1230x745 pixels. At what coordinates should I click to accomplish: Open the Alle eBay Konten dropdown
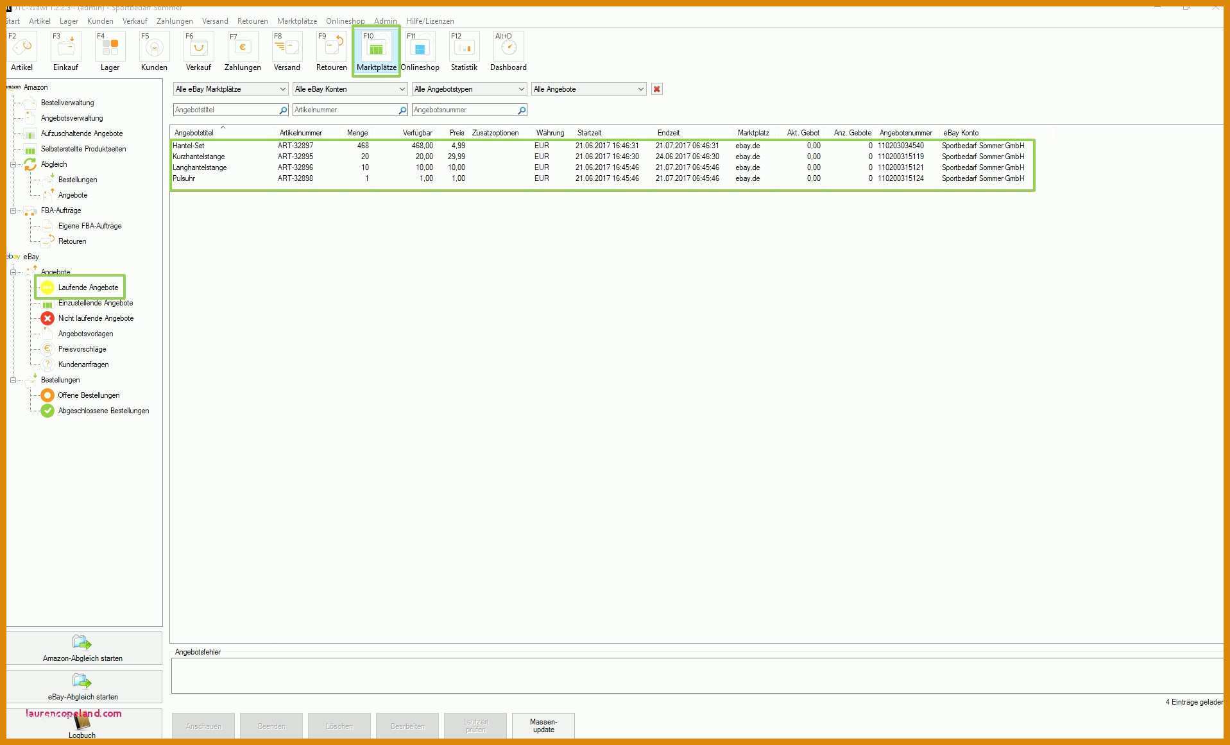(350, 89)
